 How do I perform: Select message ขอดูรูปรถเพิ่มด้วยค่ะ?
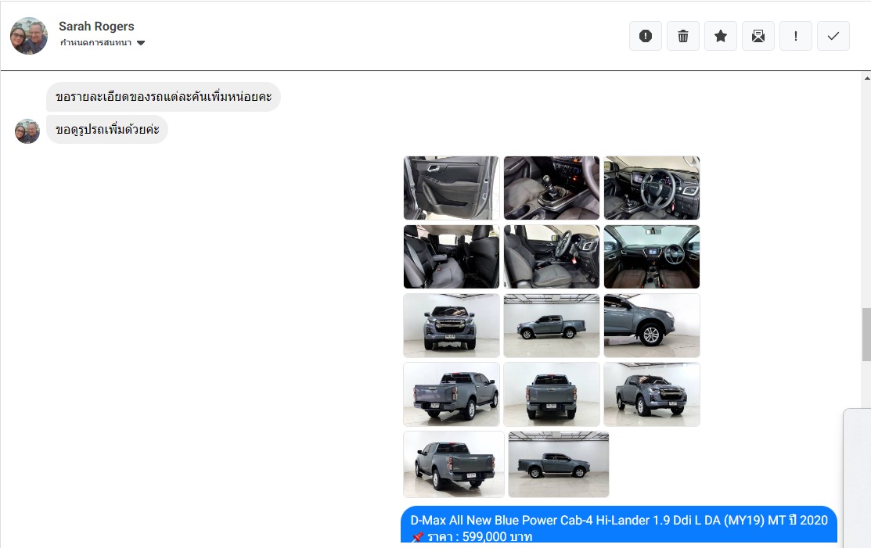coord(107,129)
